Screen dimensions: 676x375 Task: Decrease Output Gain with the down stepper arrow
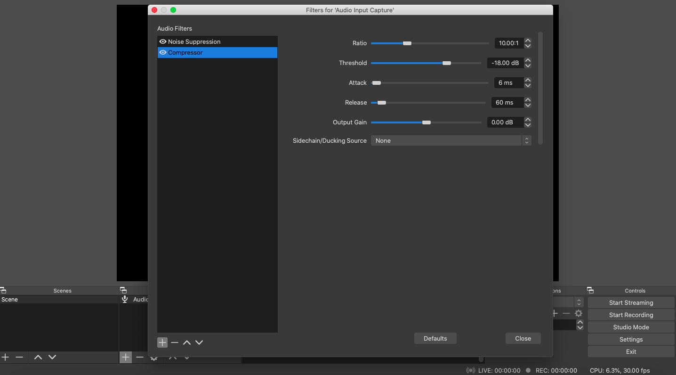(528, 125)
